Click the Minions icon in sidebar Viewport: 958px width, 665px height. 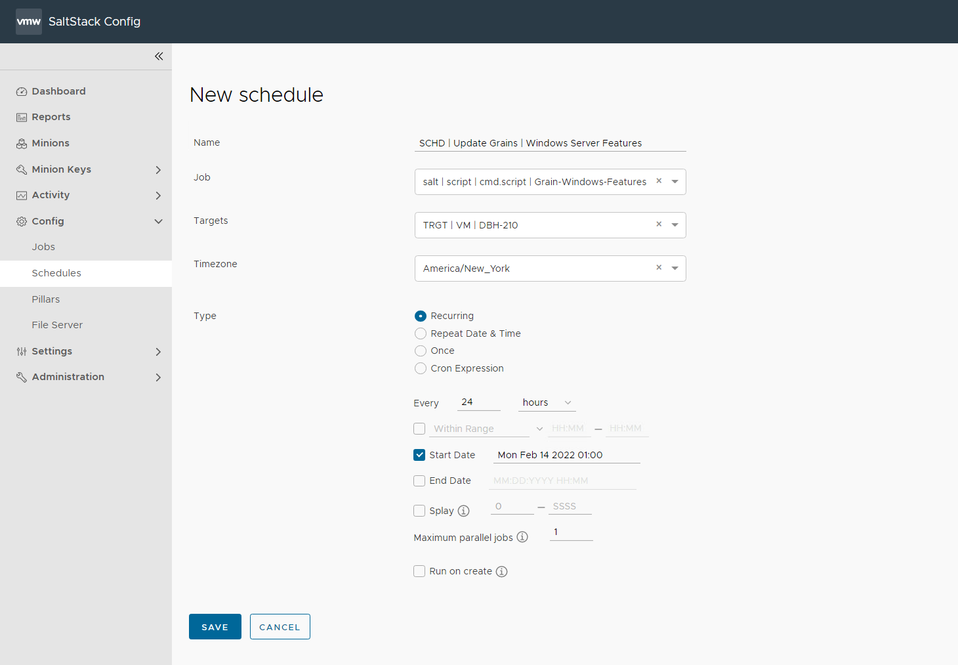22,144
